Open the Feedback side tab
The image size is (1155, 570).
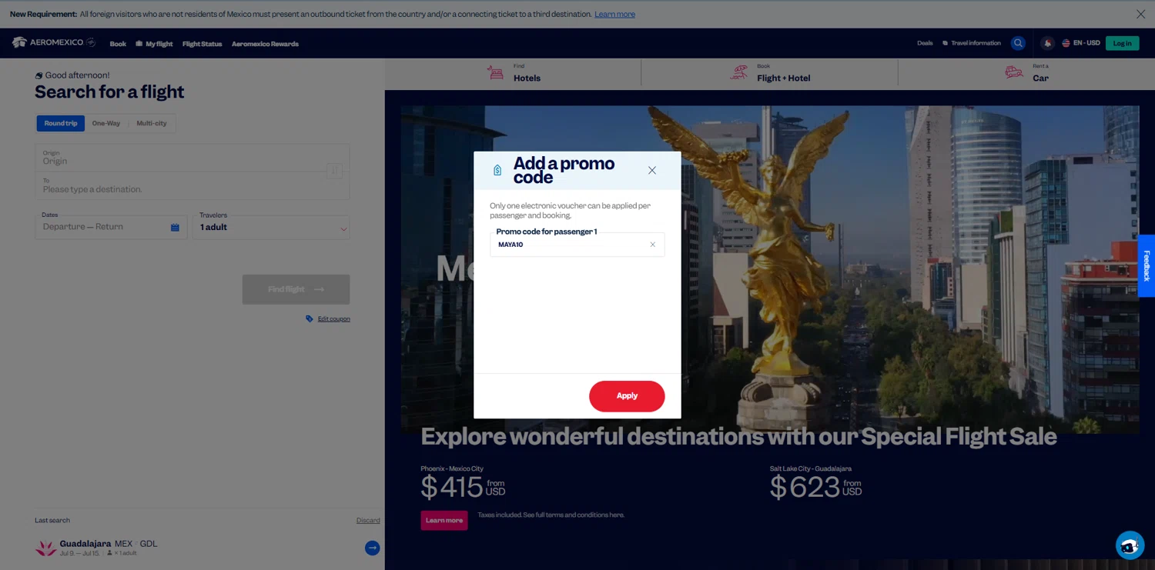pos(1146,265)
